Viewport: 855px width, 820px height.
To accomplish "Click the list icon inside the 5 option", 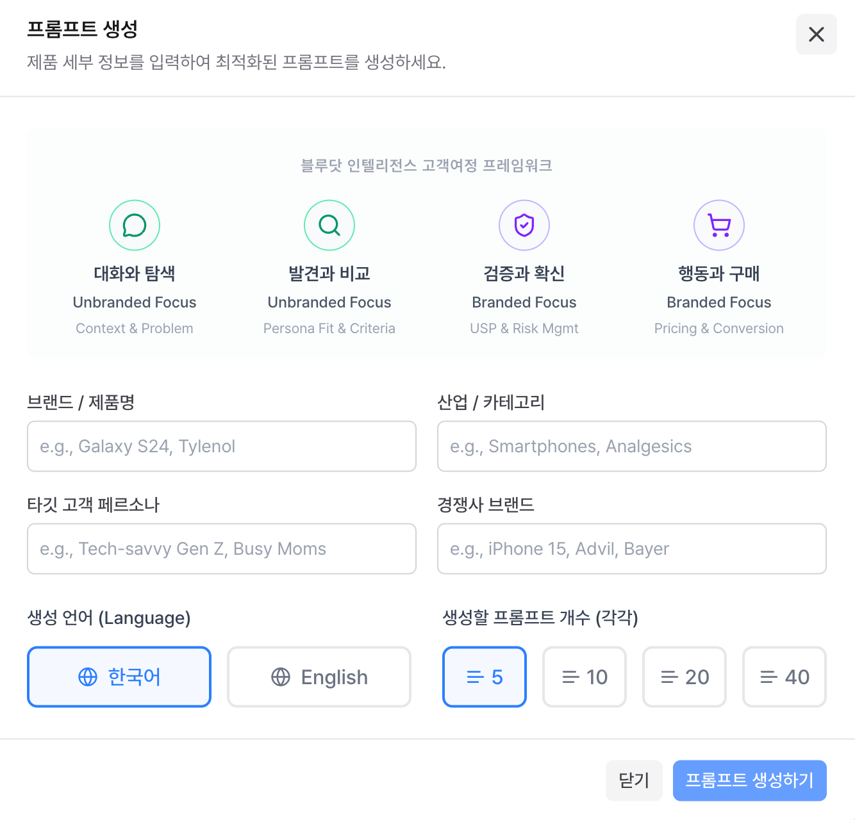I will pos(474,676).
